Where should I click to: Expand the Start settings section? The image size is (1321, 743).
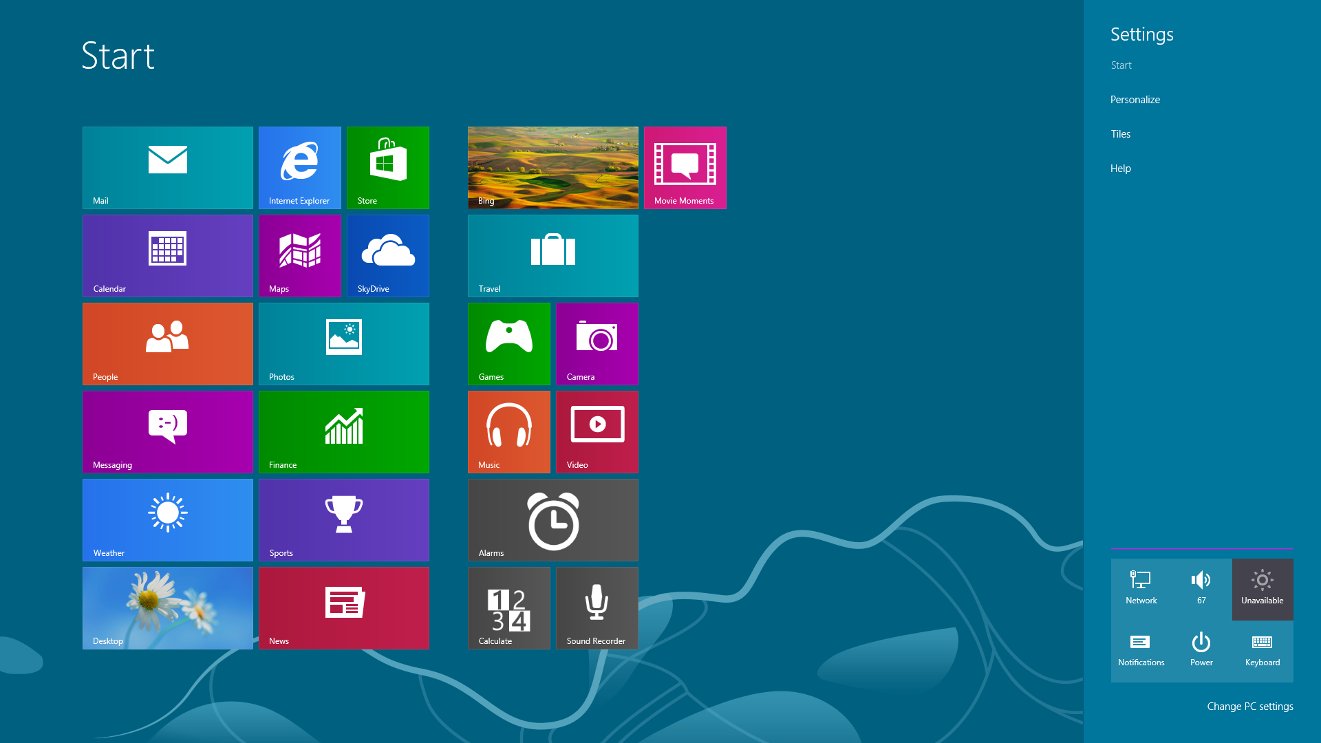(x=1121, y=65)
